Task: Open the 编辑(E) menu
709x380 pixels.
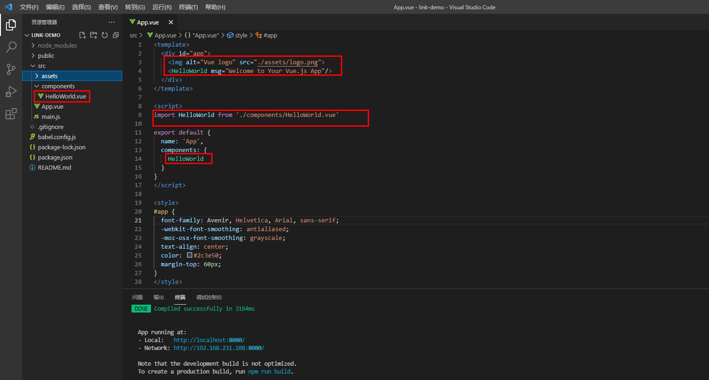Action: coord(55,7)
